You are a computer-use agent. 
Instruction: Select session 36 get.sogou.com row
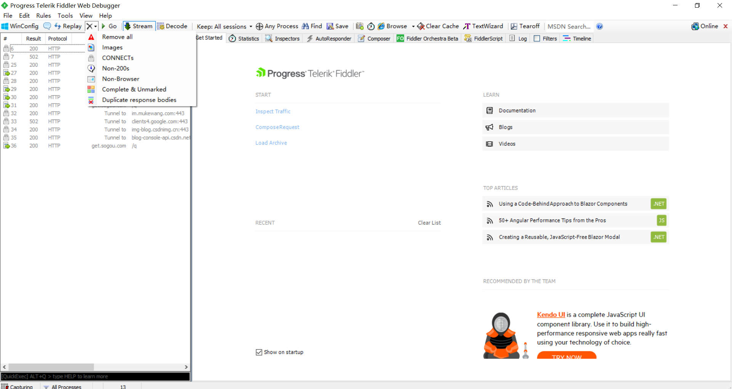click(95, 146)
